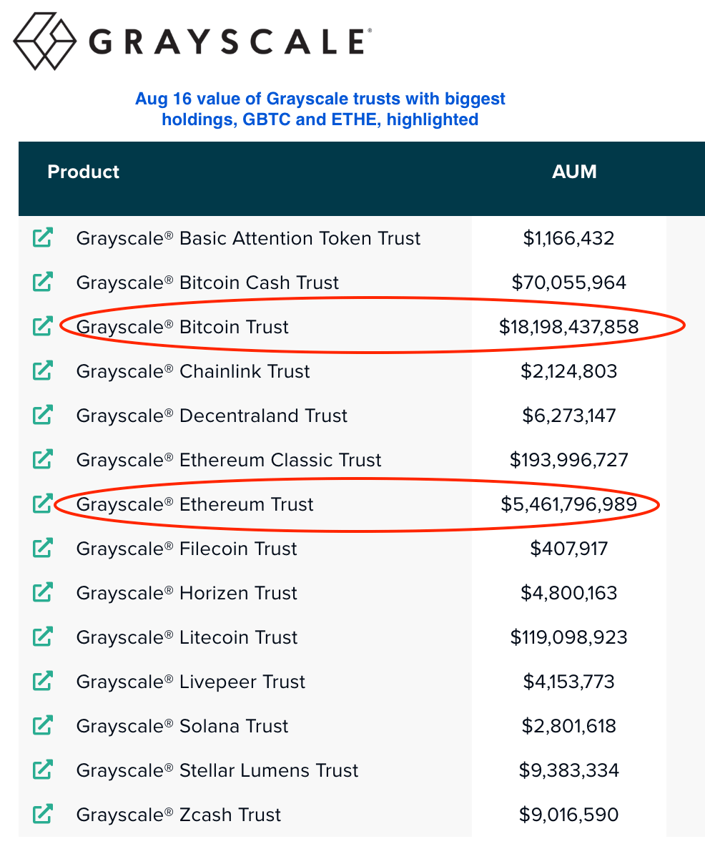Open the Grayscale Livepeer Trust link
Screen dimensions: 705x854
pyautogui.click(x=190, y=682)
